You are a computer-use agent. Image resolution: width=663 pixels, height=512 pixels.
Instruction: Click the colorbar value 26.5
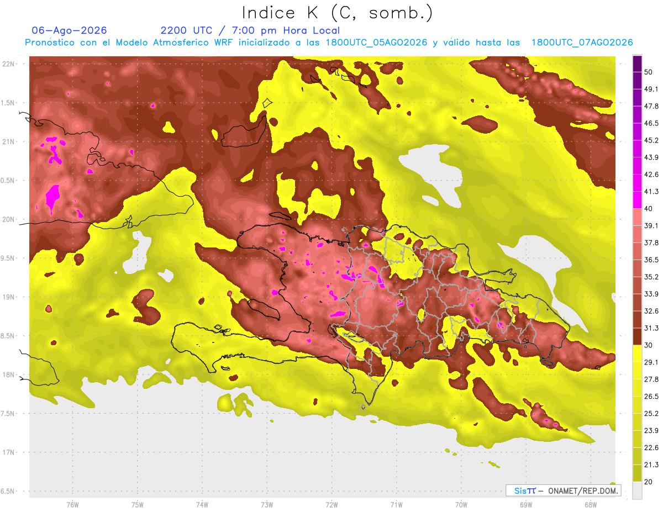click(651, 397)
